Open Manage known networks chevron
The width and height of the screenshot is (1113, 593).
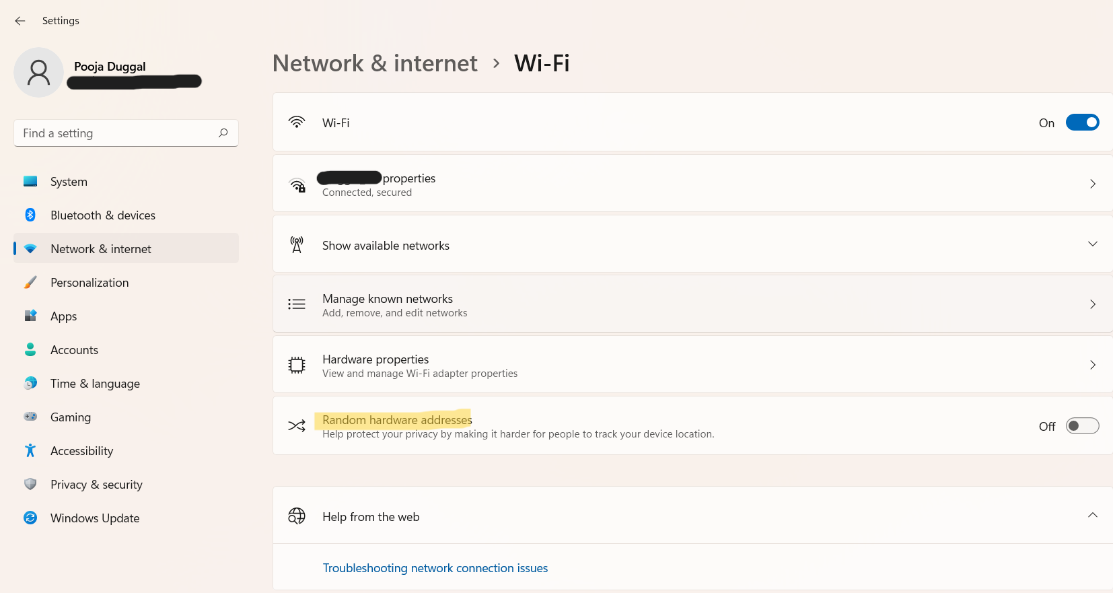1092,304
